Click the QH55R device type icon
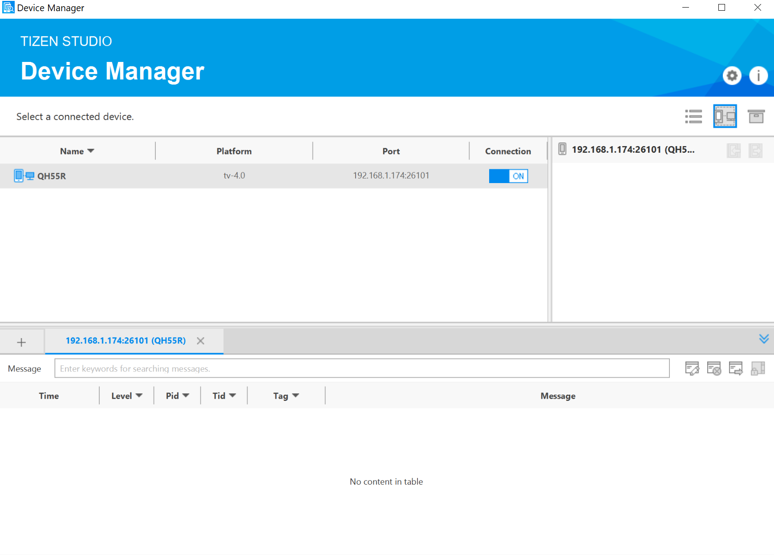774x555 pixels. pos(24,176)
